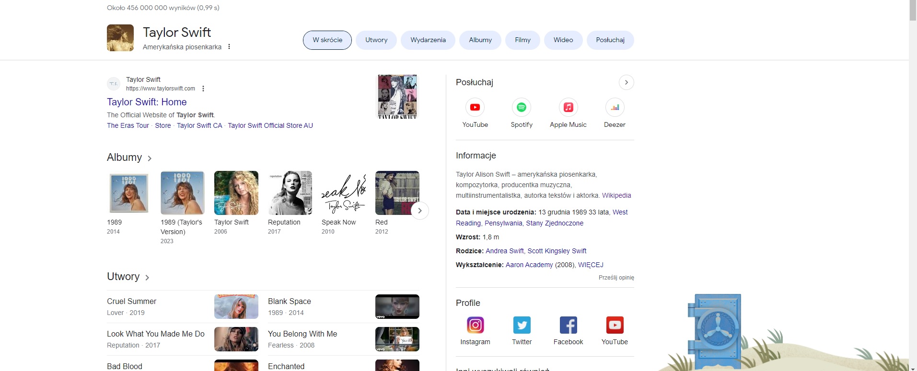Open Deezer listening option
917x371 pixels.
coord(615,113)
